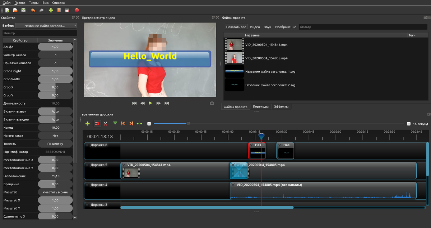Click horizontal timeline scrollbar
Image resolution: width=431 pixels, height=228 pixels.
pyautogui.click(x=207, y=207)
